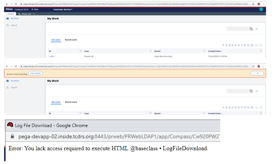Go to page 10 in PEGA-header window
The image size is (272, 164).
pyautogui.click(x=252, y=45)
